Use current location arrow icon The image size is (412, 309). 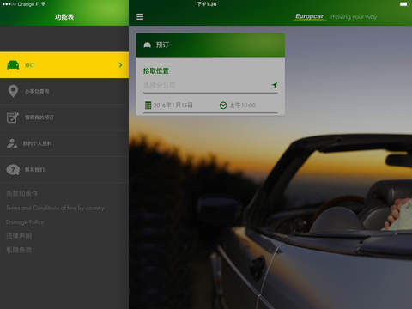coord(275,85)
